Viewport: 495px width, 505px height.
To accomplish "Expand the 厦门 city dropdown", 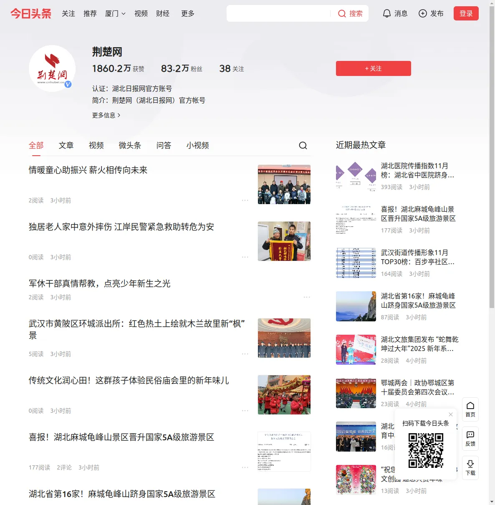I will click(115, 13).
